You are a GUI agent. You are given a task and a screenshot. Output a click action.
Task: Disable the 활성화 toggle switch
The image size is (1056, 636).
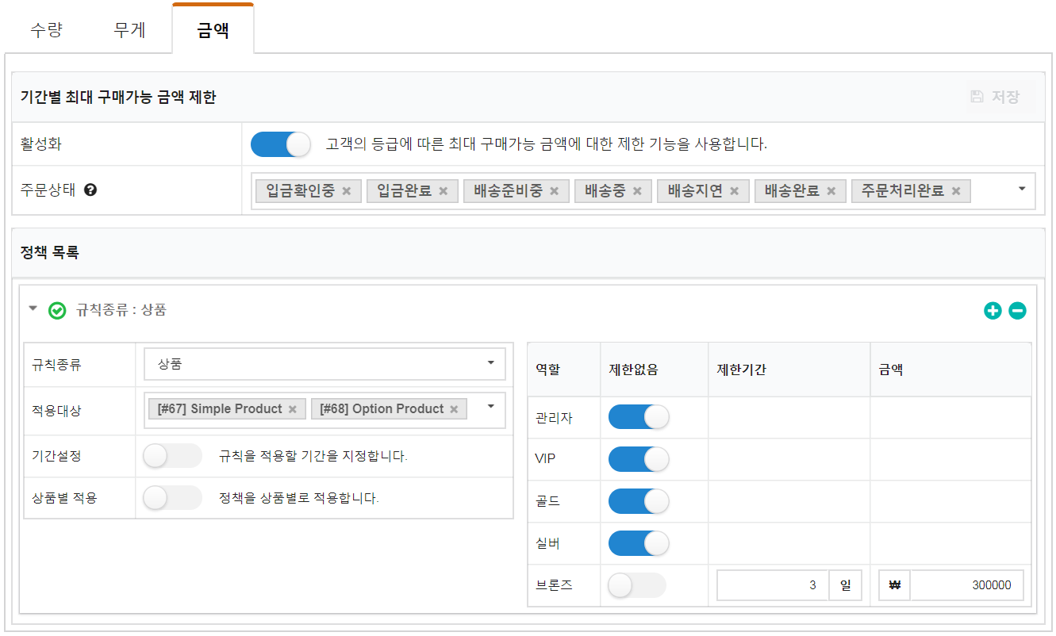coord(280,144)
